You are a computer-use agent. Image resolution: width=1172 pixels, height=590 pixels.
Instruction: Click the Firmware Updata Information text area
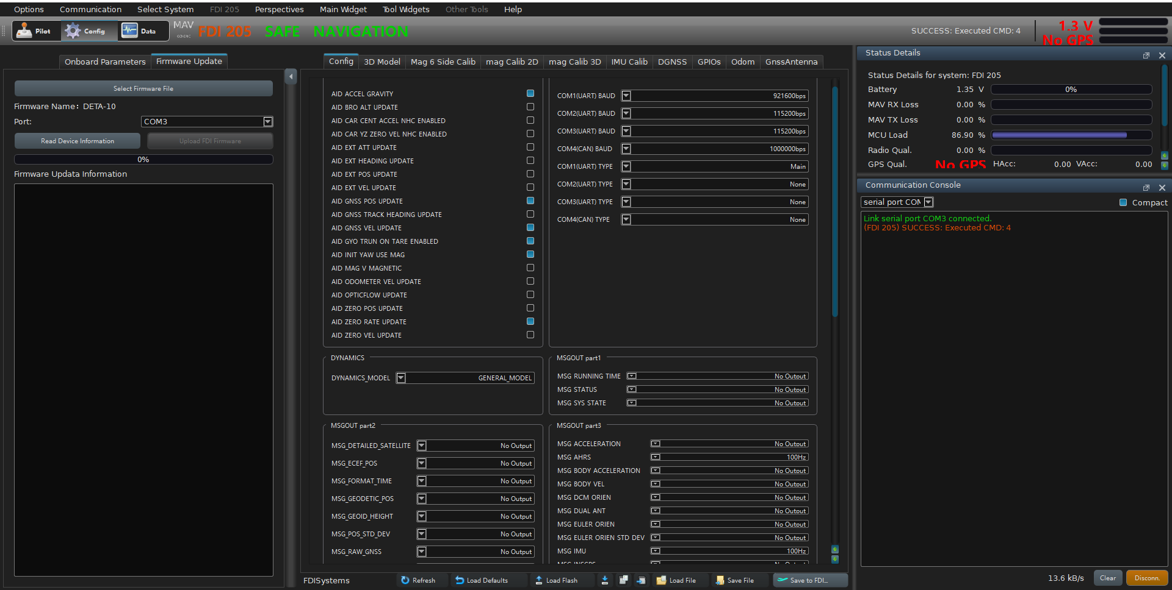143,380
